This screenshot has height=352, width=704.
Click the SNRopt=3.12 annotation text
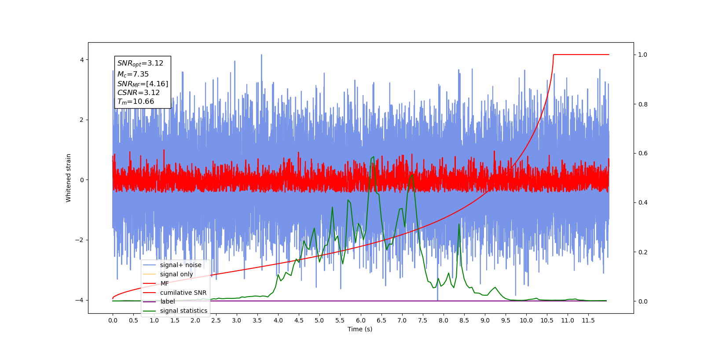[x=140, y=63]
